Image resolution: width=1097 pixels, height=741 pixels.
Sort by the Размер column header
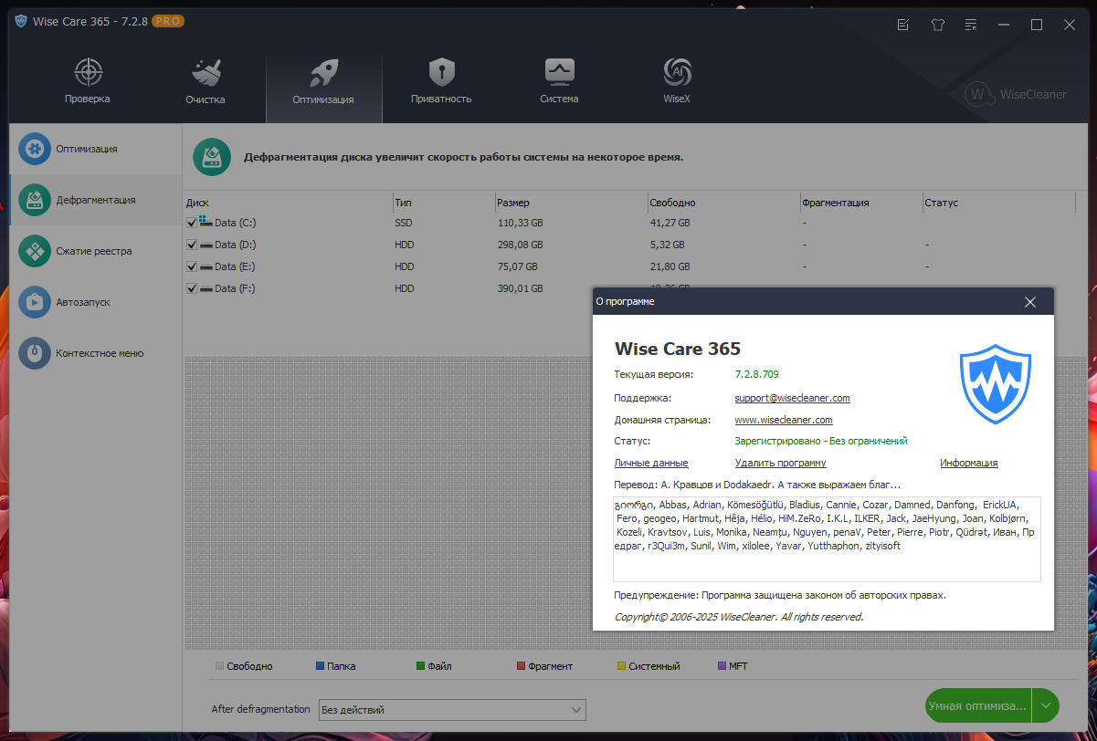pyautogui.click(x=570, y=203)
